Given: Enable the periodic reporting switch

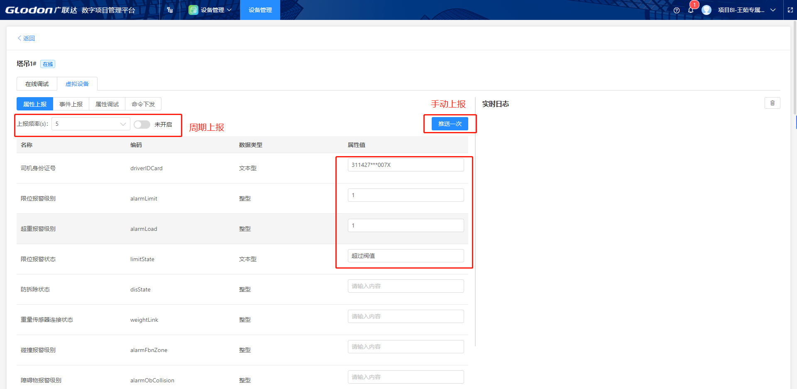Looking at the screenshot, I should pos(142,125).
